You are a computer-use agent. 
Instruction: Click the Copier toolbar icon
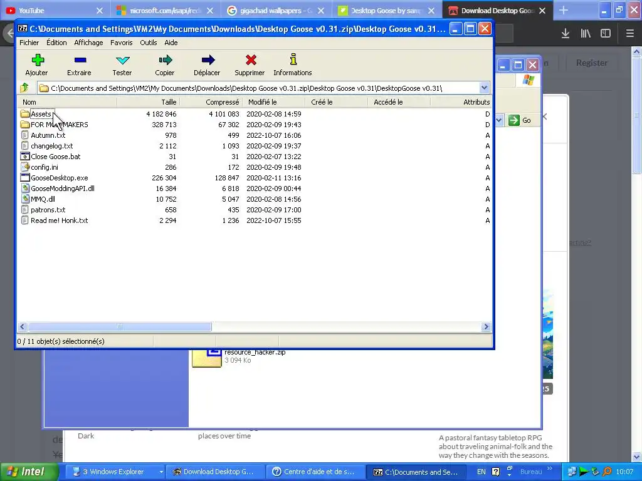tap(165, 60)
